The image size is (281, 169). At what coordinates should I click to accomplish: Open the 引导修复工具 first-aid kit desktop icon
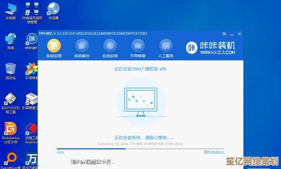pos(30,101)
